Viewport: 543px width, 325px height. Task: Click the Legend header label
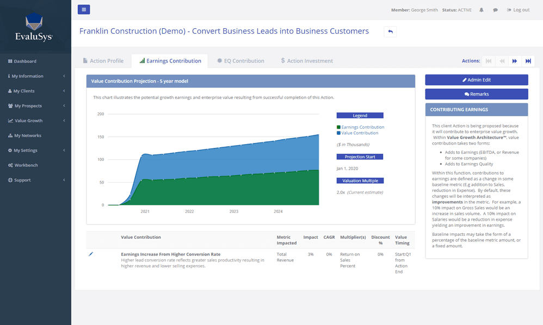(x=360, y=115)
